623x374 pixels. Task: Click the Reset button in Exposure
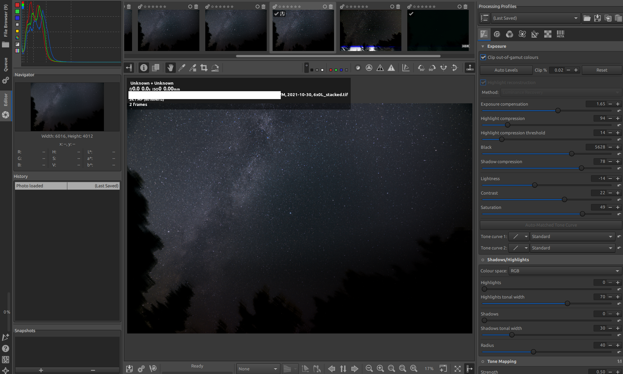pos(601,70)
